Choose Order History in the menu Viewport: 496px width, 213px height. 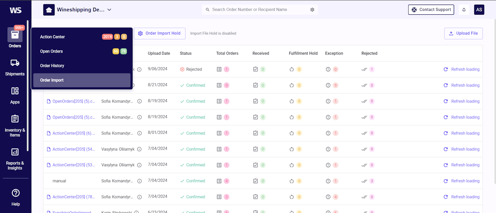[52, 66]
